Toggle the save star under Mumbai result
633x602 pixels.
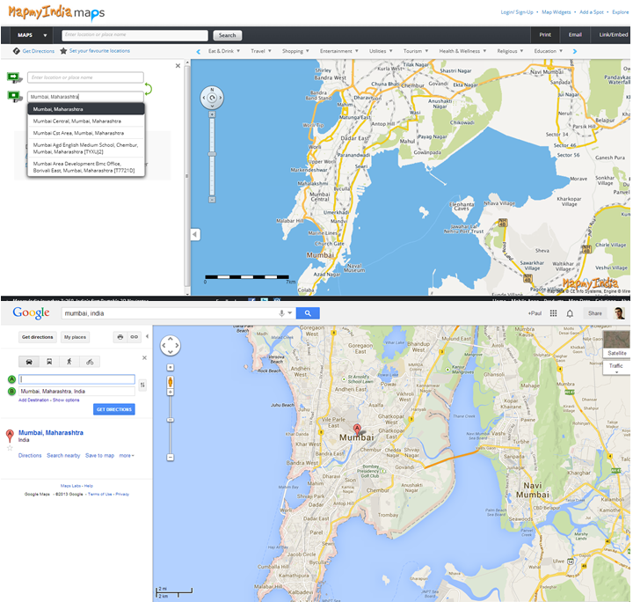(x=10, y=448)
